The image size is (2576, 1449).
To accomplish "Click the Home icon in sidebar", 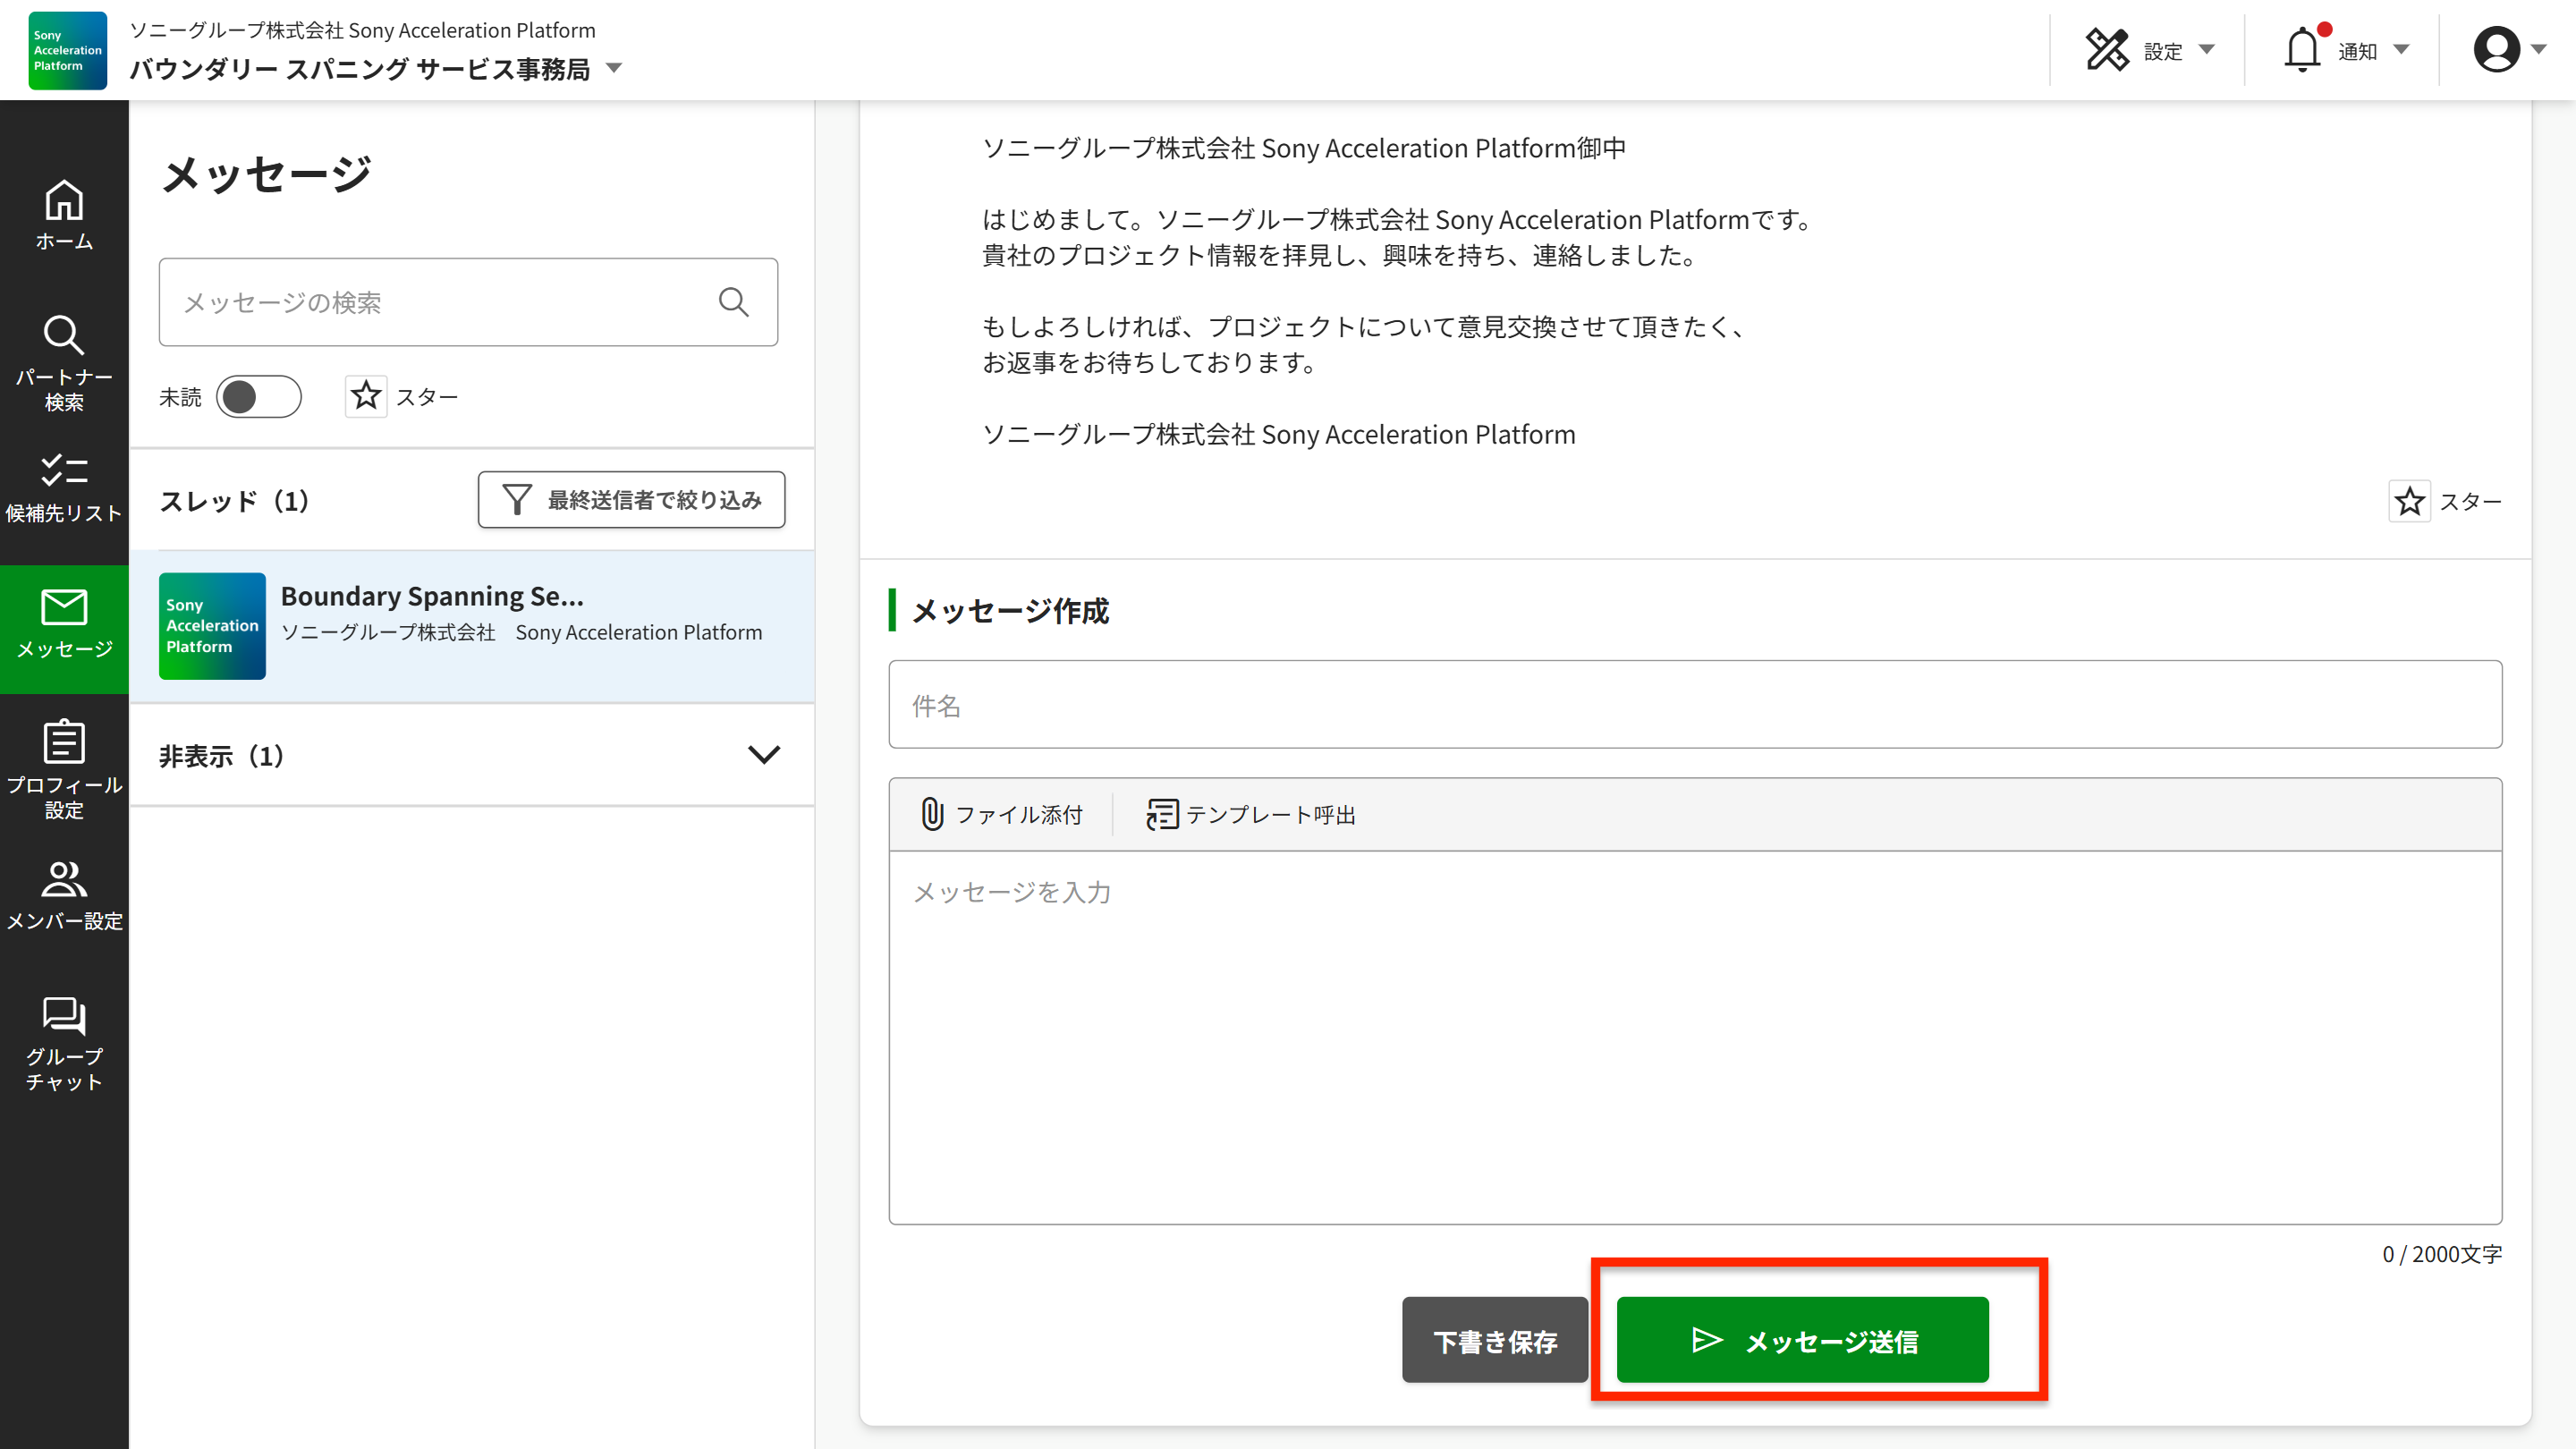I will click(64, 214).
